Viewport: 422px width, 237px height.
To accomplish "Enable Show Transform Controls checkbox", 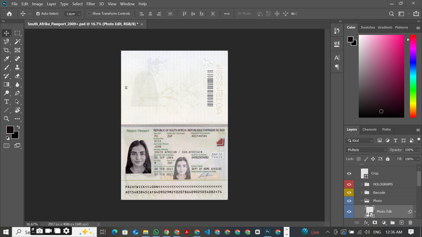I will 89,14.
